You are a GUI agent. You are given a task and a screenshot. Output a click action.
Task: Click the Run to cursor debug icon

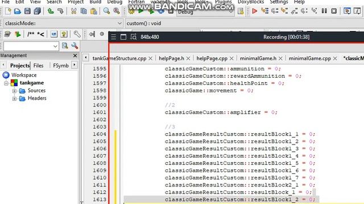[x=264, y=11]
